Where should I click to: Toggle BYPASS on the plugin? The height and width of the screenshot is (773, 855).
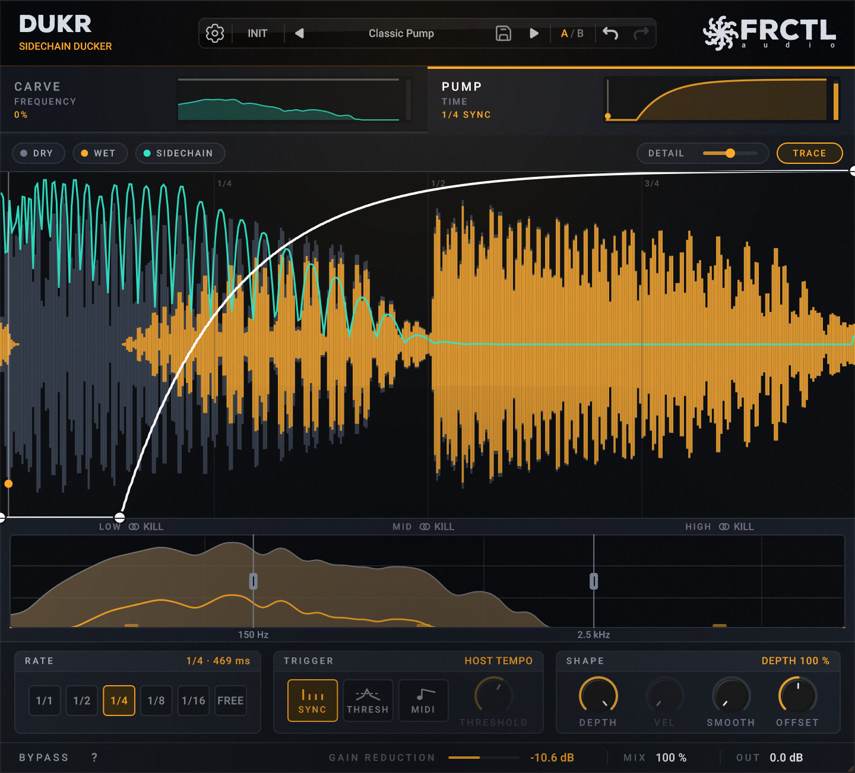[44, 758]
